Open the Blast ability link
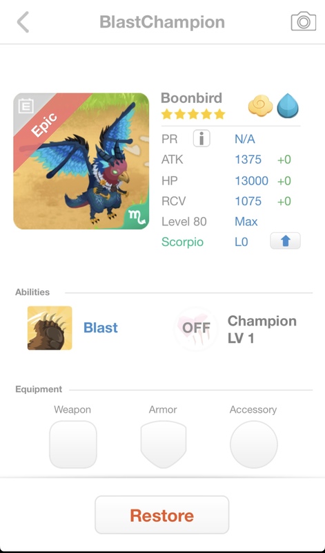The image size is (325, 553). 101,328
